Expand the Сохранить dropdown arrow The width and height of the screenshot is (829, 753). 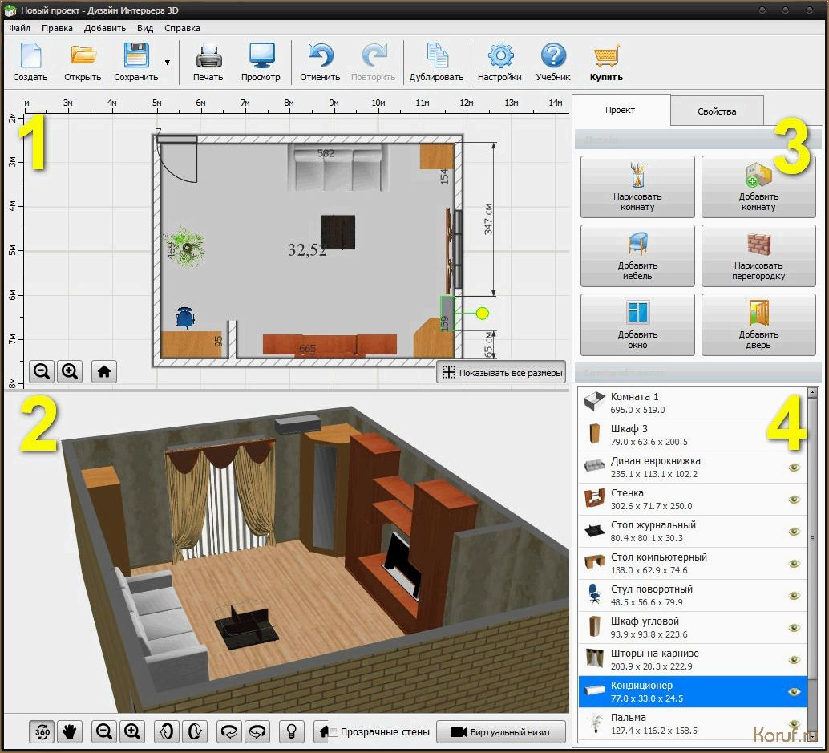coord(167,62)
